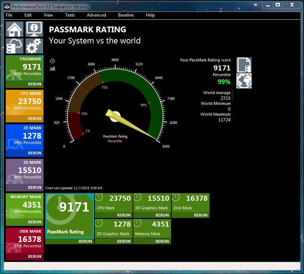Image resolution: width=304 pixels, height=274 pixels.
Task: Click the Chart Last Updated timestamp text
Action: (74, 188)
